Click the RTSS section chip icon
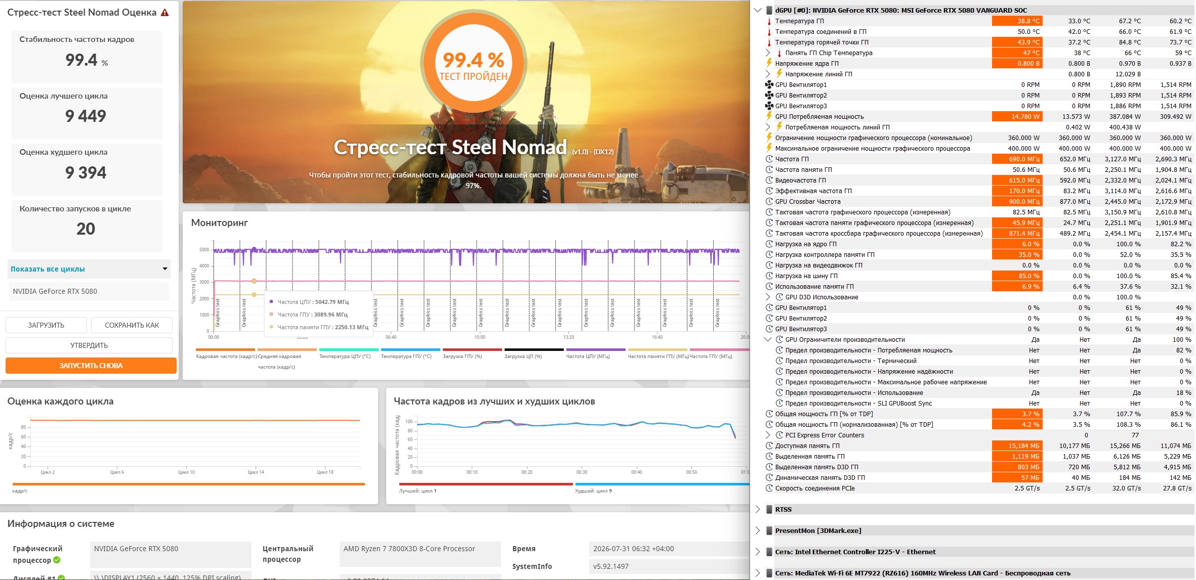 coord(769,509)
